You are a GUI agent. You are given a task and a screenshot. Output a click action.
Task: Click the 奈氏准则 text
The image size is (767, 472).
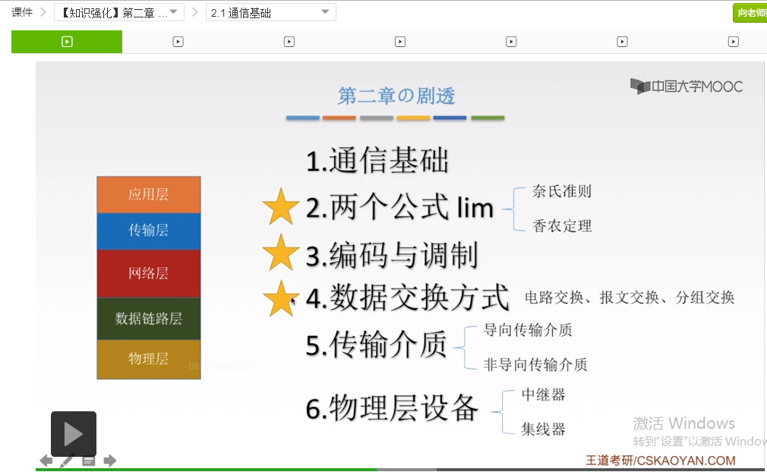point(562,191)
